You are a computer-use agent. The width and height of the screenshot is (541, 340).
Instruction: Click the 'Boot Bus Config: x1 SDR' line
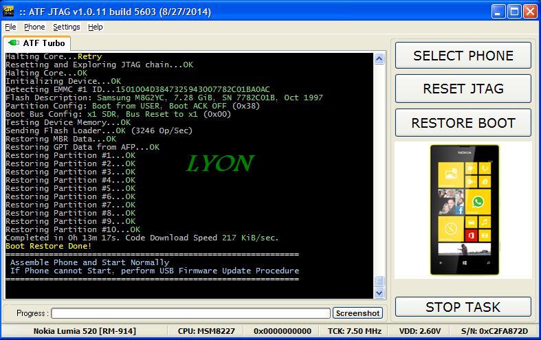[x=118, y=114]
